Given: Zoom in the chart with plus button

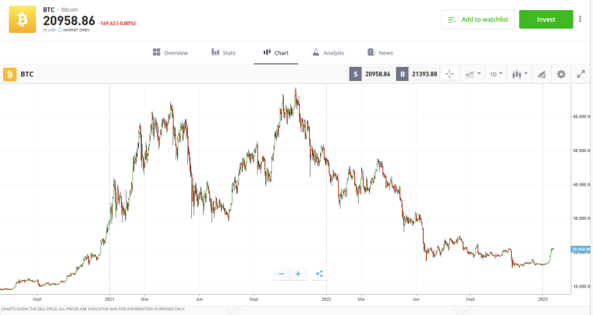Looking at the screenshot, I should pos(298,274).
